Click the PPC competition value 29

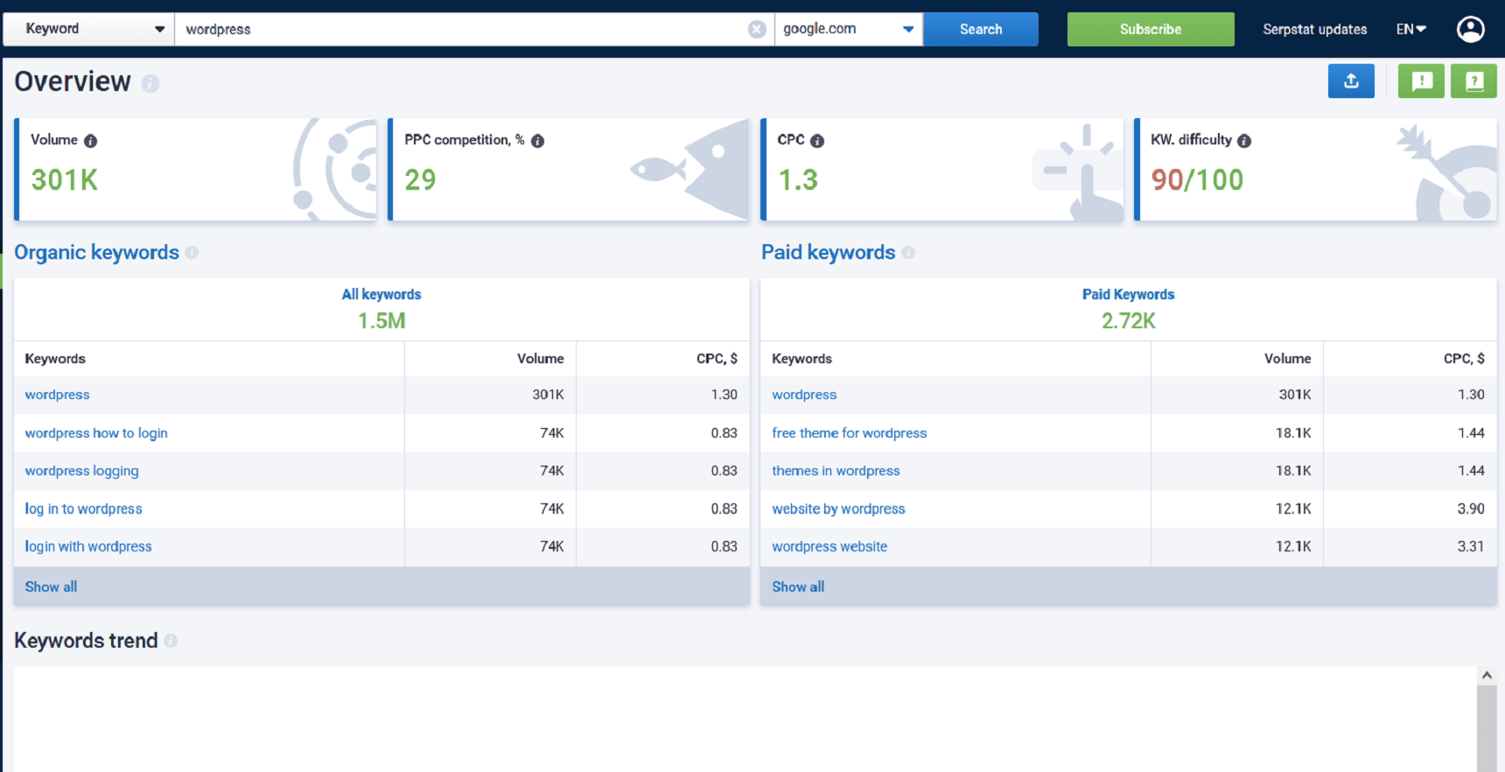[x=420, y=179]
